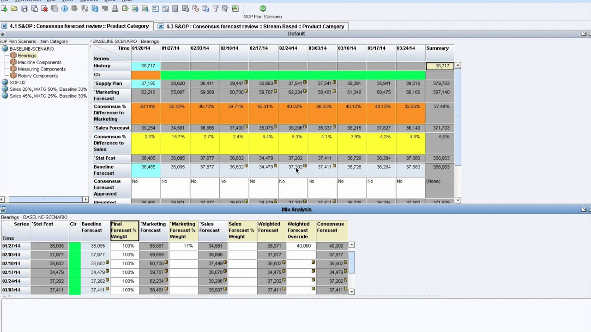The height and width of the screenshot is (332, 591).
Task: Click the Consensus % Difference to Sales row header
Action: click(x=111, y=143)
